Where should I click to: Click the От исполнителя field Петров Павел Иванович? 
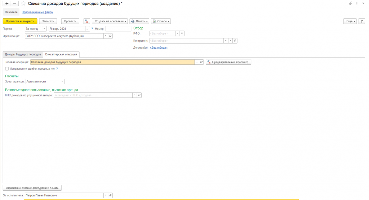[x=64, y=195]
